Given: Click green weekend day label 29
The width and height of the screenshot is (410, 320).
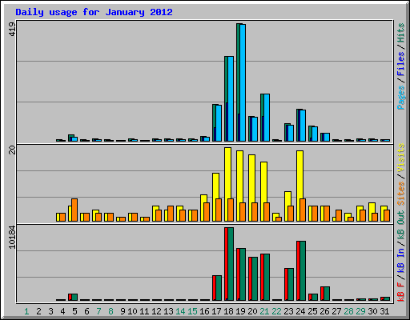Looking at the screenshot, I should (360, 311).
